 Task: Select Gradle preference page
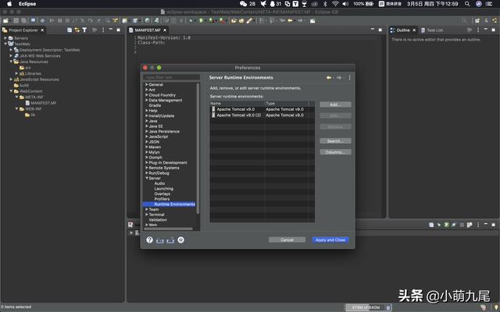pos(155,105)
